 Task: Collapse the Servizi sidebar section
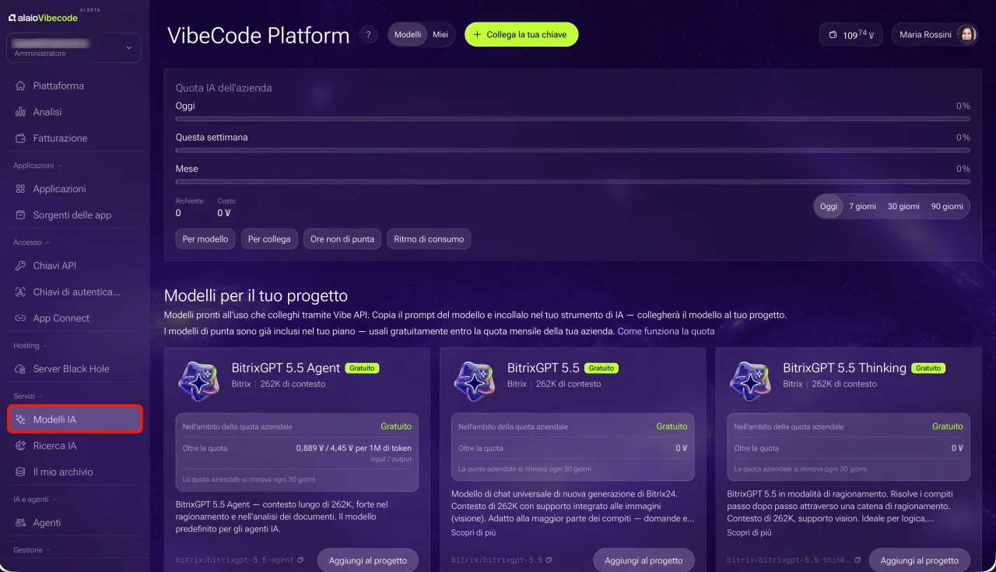pos(28,396)
